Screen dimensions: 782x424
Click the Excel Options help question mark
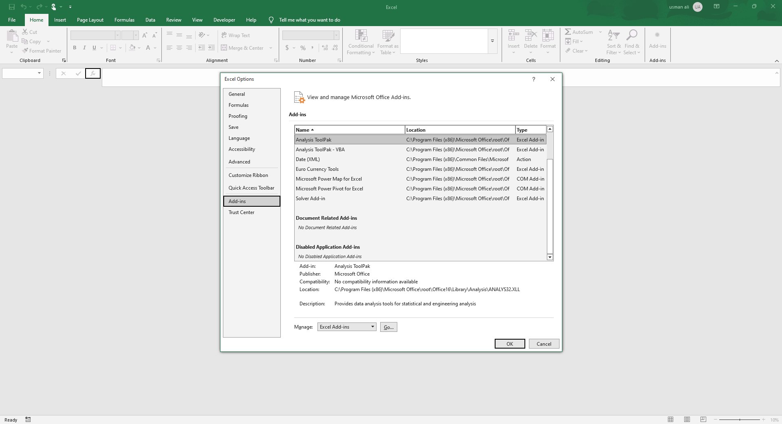point(533,79)
